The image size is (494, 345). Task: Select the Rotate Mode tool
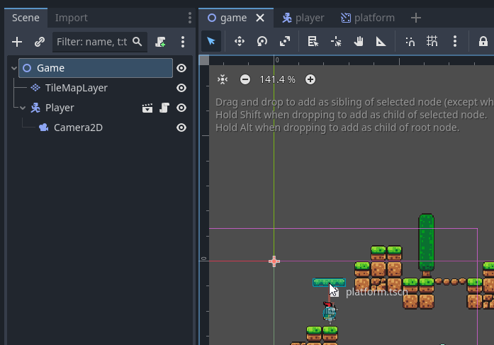(262, 42)
